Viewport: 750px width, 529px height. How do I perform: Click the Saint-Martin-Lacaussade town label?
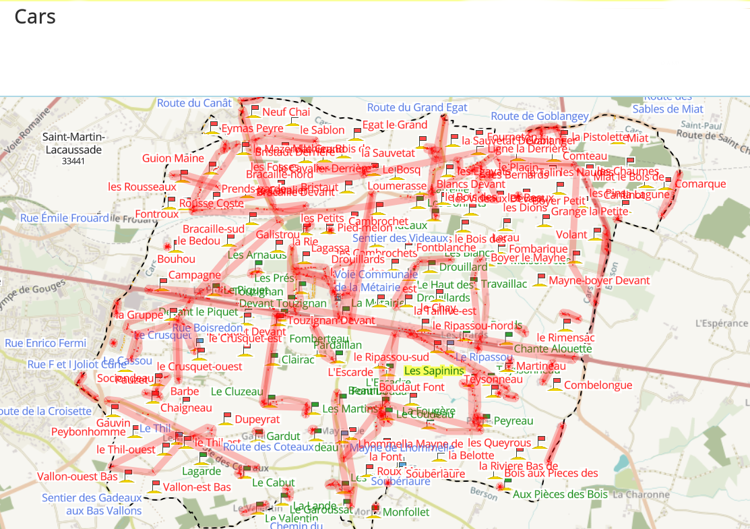point(72,144)
